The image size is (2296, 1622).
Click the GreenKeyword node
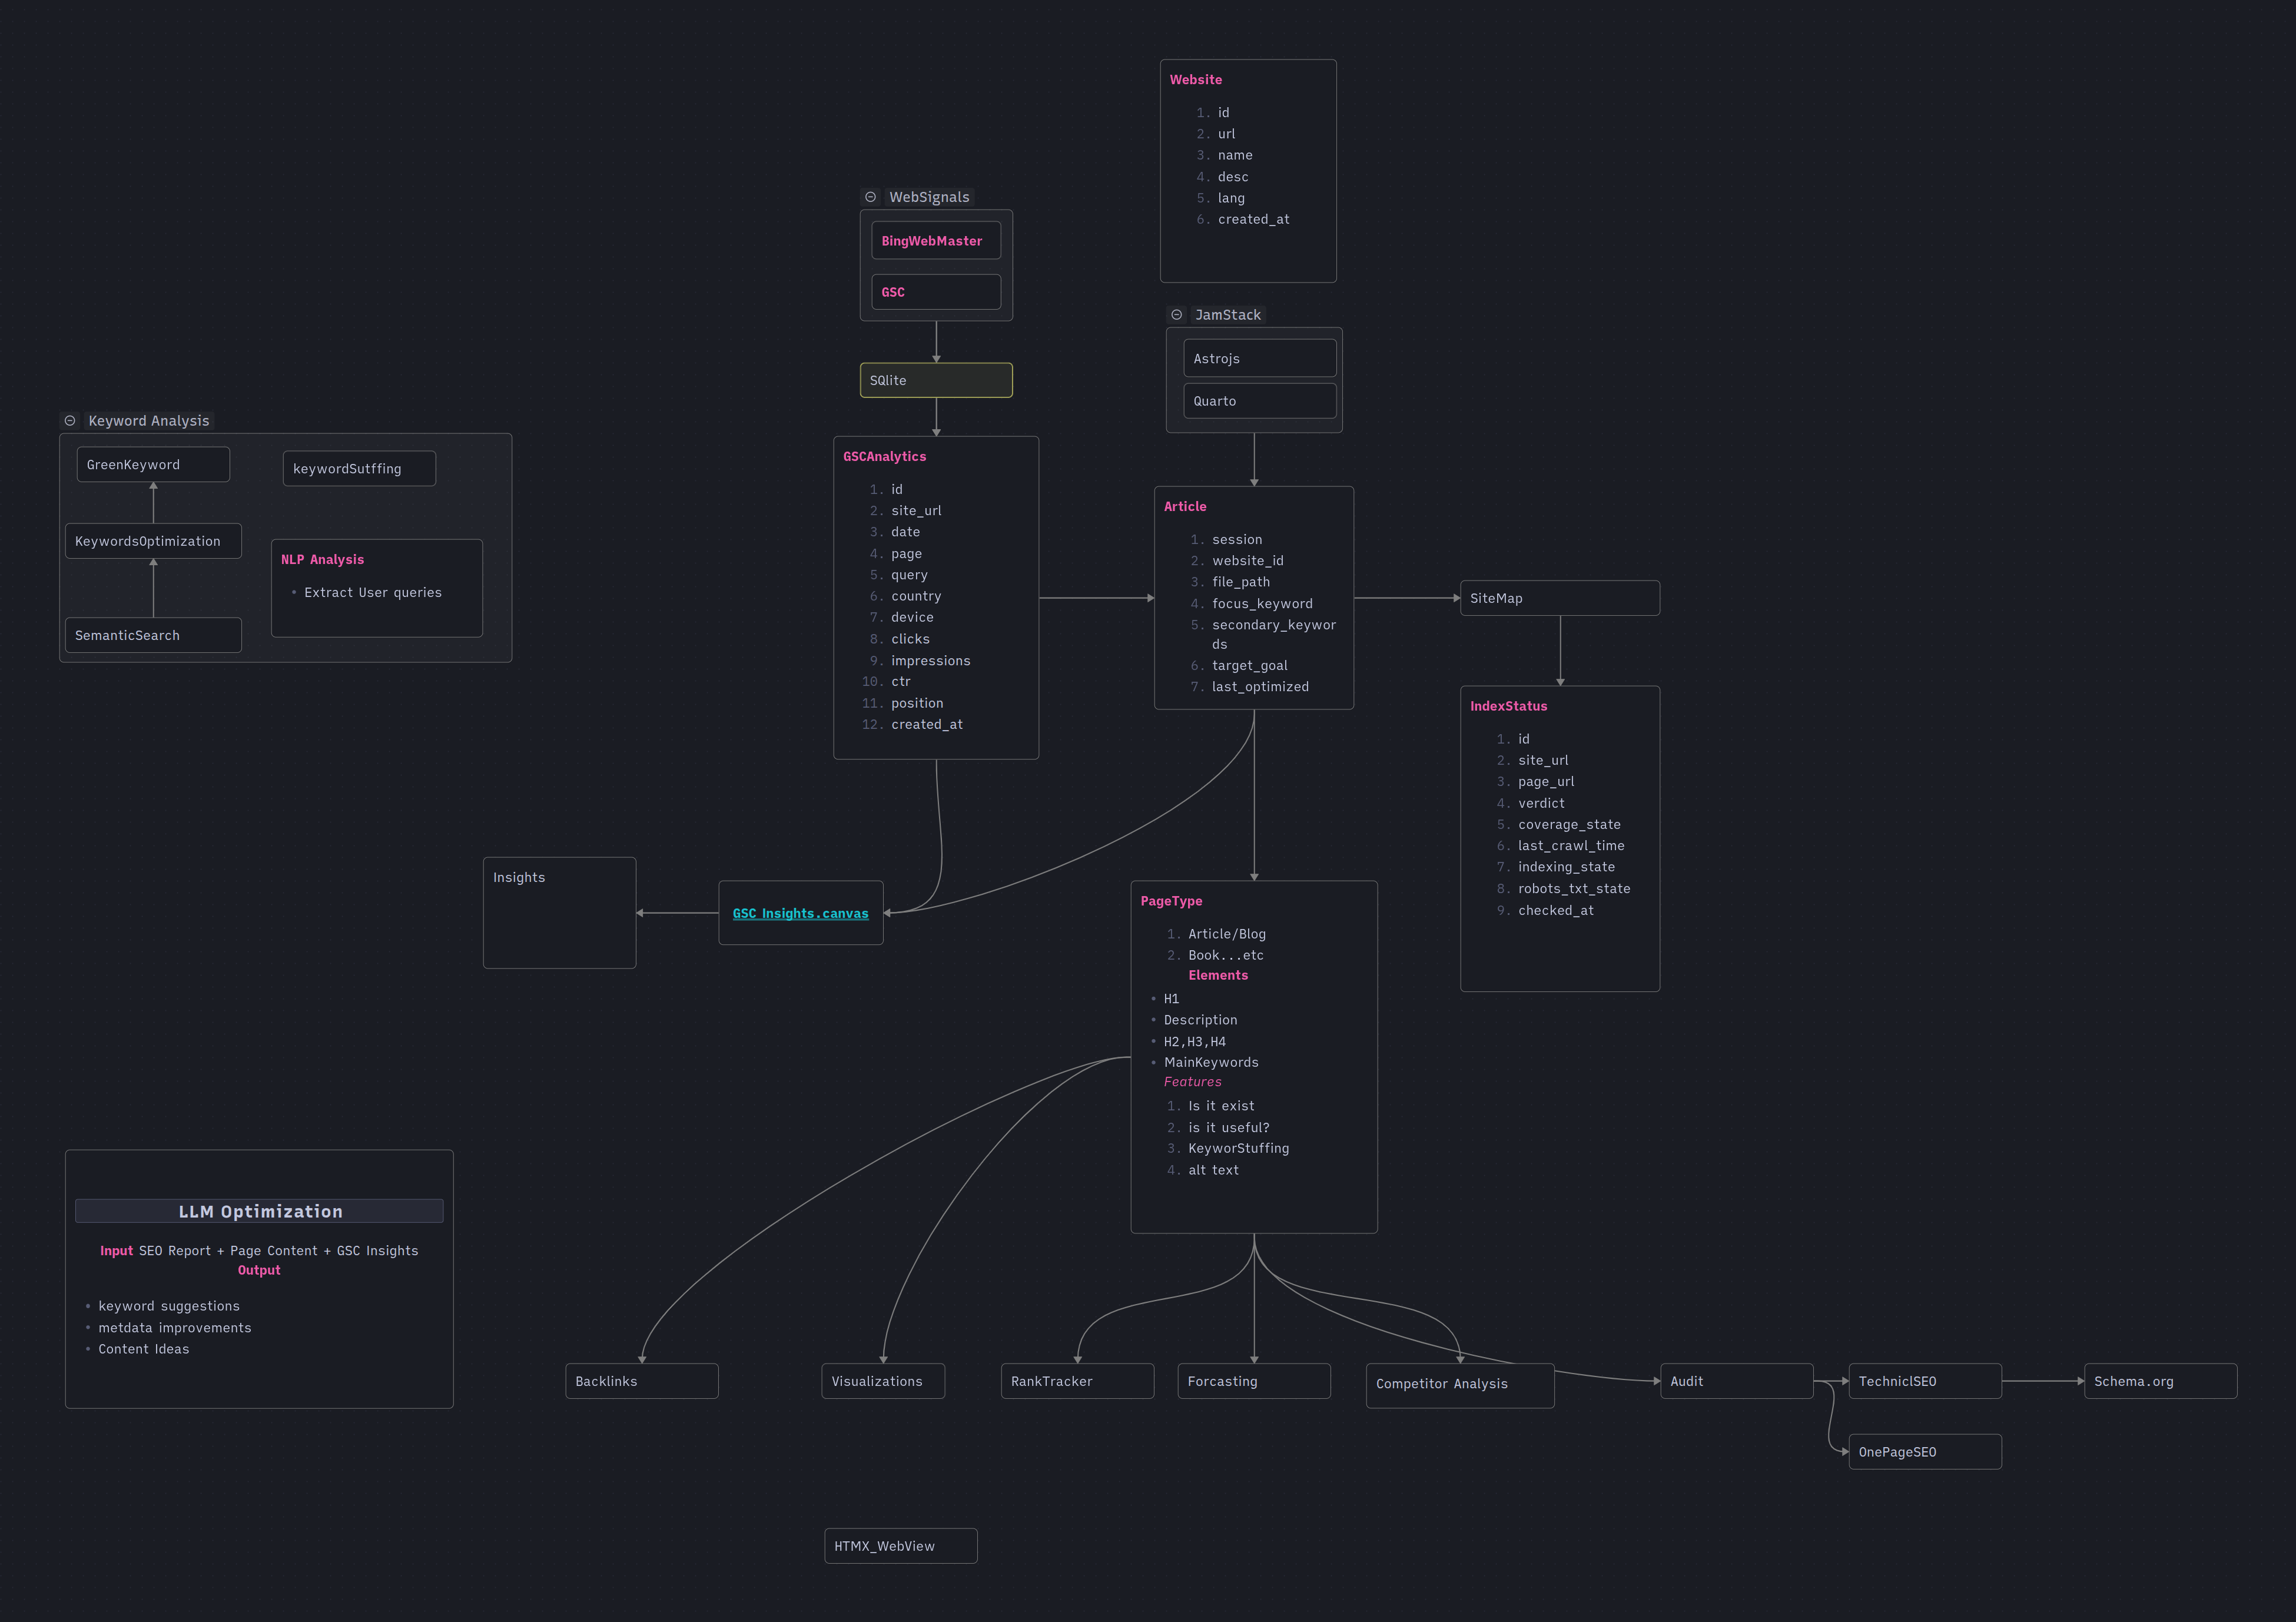[x=153, y=464]
